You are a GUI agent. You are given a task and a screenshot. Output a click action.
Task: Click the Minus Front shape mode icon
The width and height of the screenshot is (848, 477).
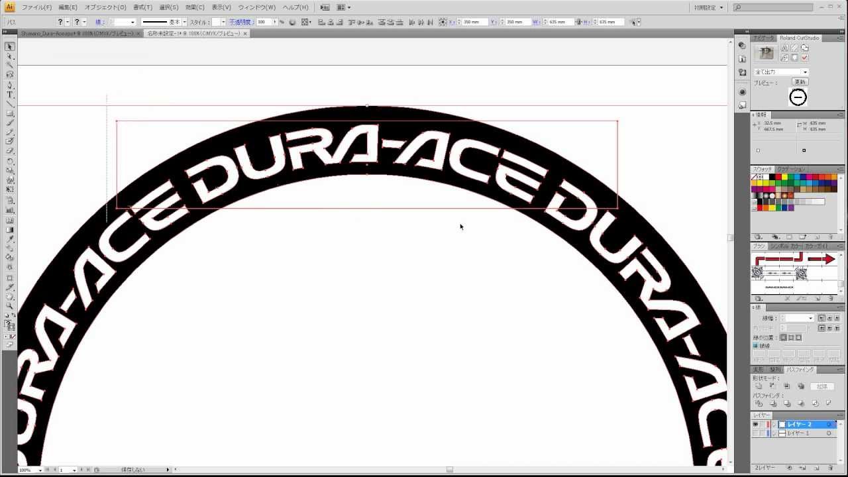point(772,386)
